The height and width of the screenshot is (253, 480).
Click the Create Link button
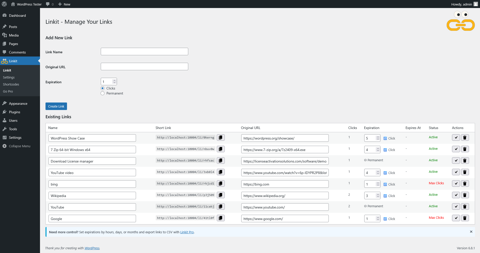coord(56,106)
